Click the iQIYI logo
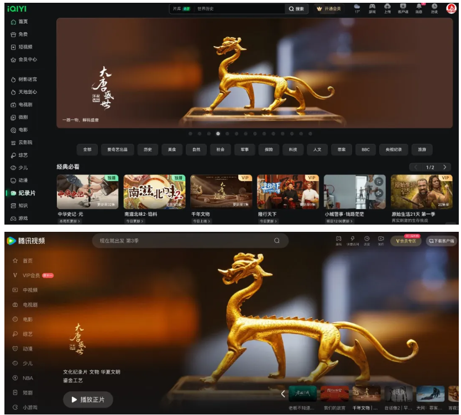 tap(17, 9)
